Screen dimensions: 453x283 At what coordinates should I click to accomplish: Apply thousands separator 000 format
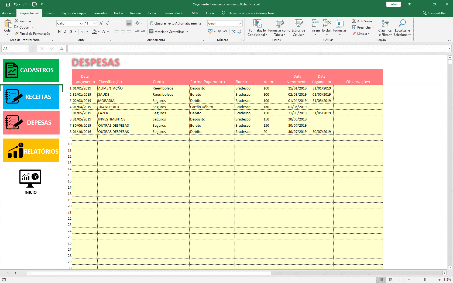tap(225, 32)
